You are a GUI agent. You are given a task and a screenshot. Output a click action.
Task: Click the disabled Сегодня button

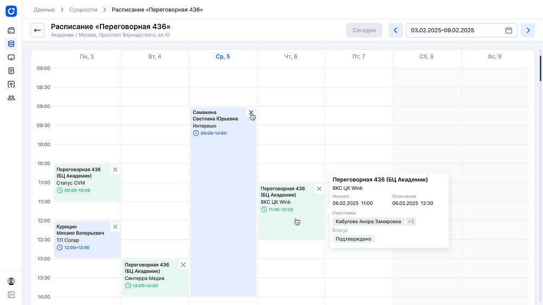click(364, 30)
